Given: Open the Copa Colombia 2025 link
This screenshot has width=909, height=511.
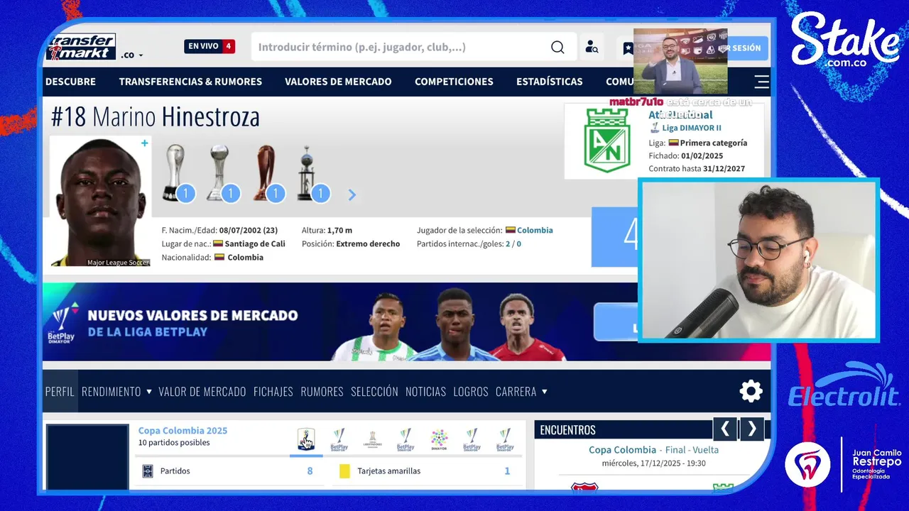Looking at the screenshot, I should pyautogui.click(x=183, y=430).
